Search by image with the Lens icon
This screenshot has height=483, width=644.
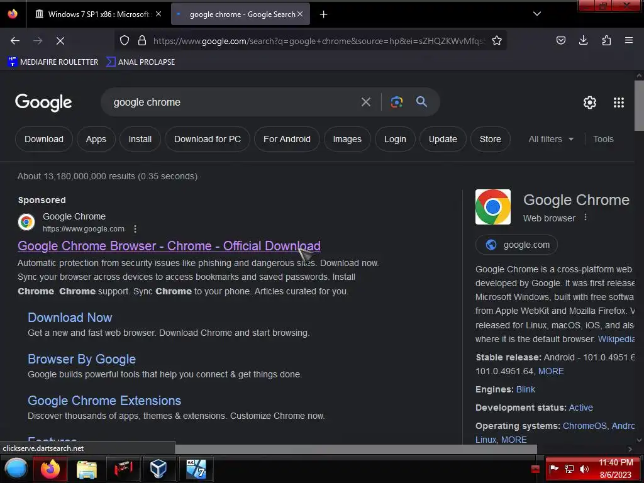(x=396, y=102)
